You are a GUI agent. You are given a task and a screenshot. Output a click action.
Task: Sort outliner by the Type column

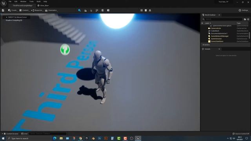coord(238,23)
